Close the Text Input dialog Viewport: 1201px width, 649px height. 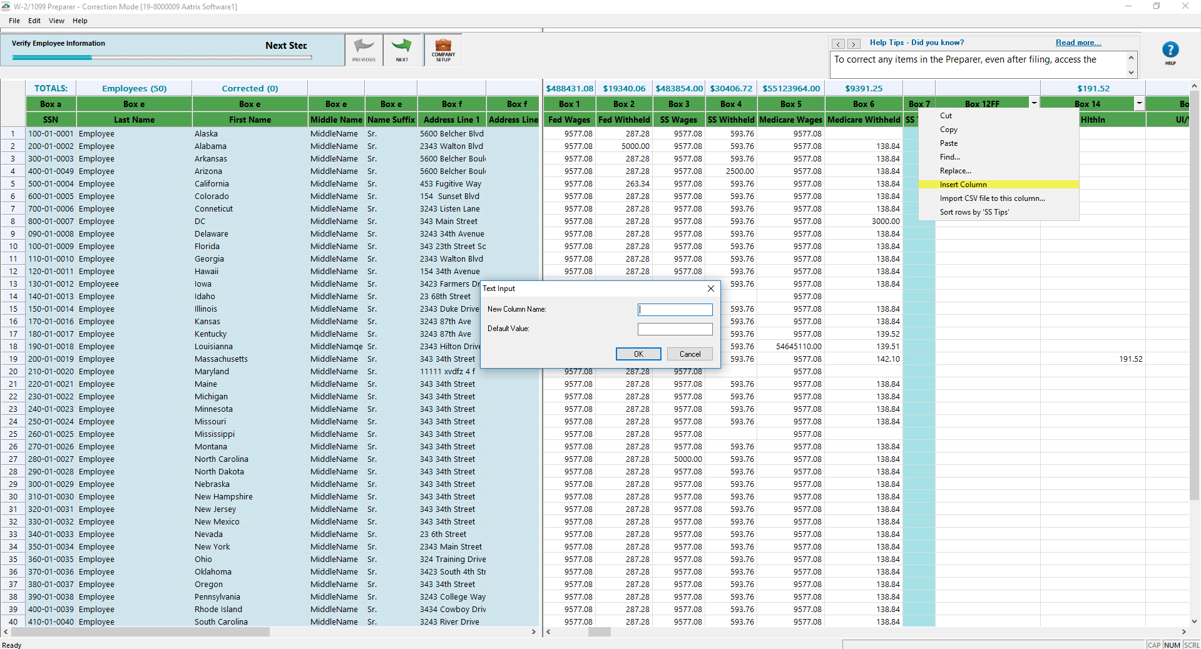(x=710, y=289)
